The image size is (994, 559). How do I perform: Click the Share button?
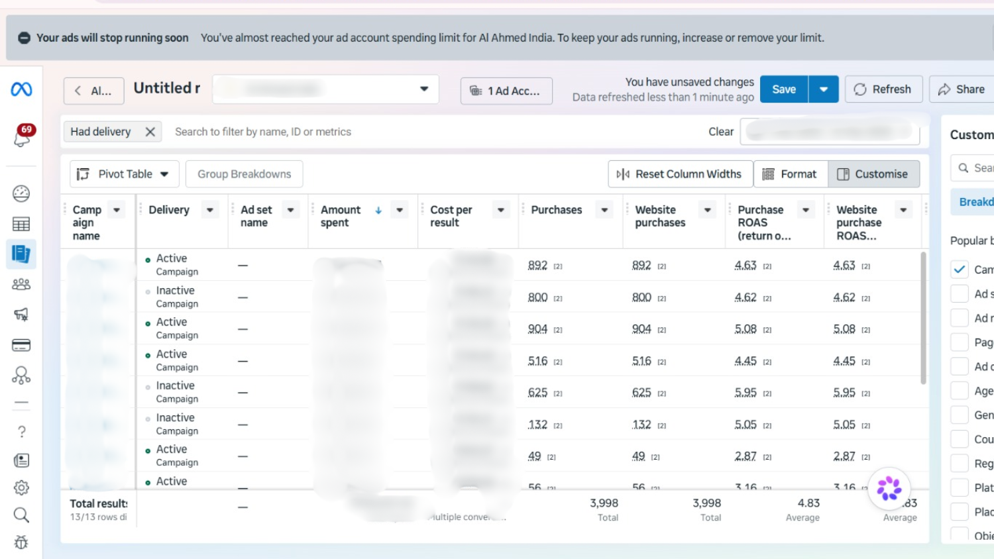click(x=962, y=89)
